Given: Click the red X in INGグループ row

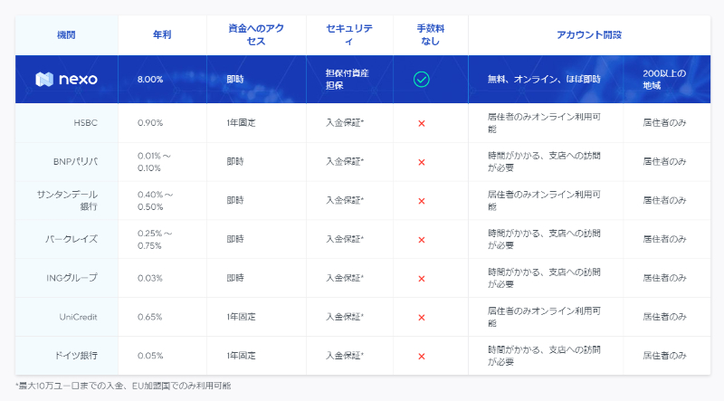Looking at the screenshot, I should (x=421, y=278).
